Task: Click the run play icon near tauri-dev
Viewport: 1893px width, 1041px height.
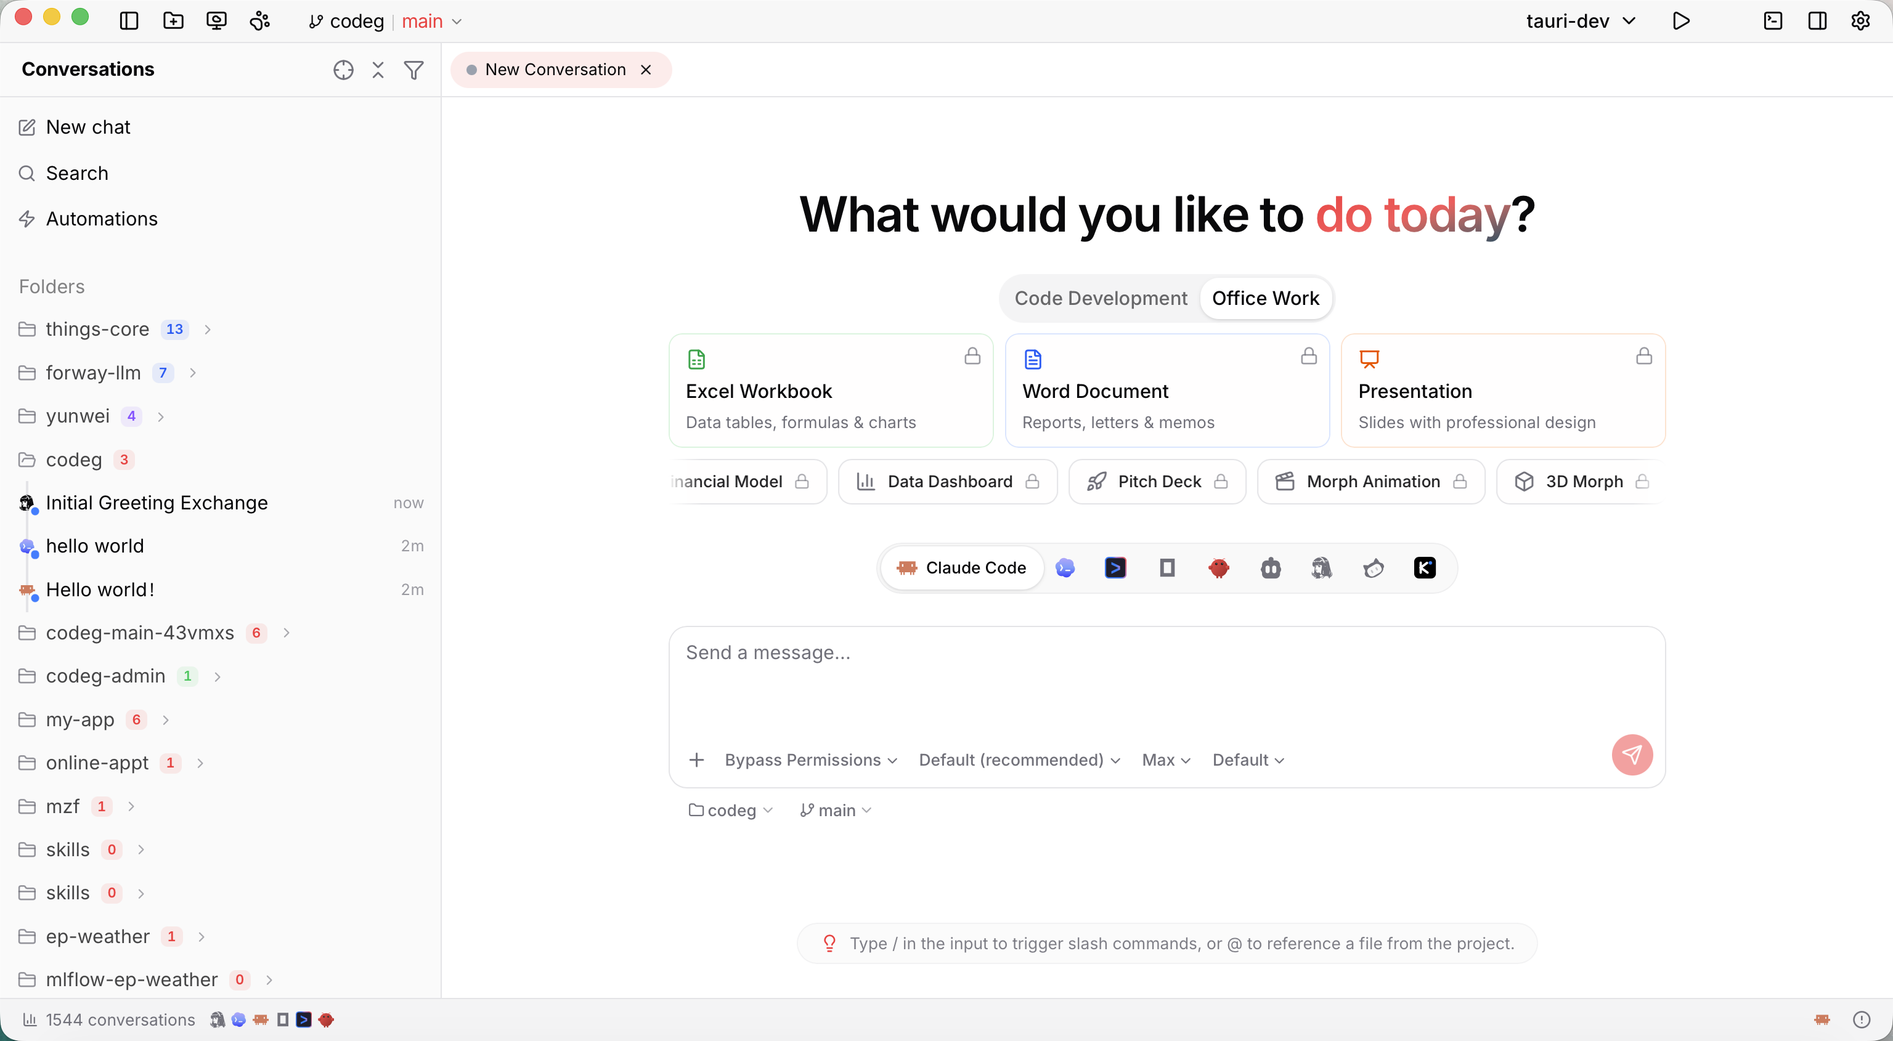Action: click(1680, 22)
